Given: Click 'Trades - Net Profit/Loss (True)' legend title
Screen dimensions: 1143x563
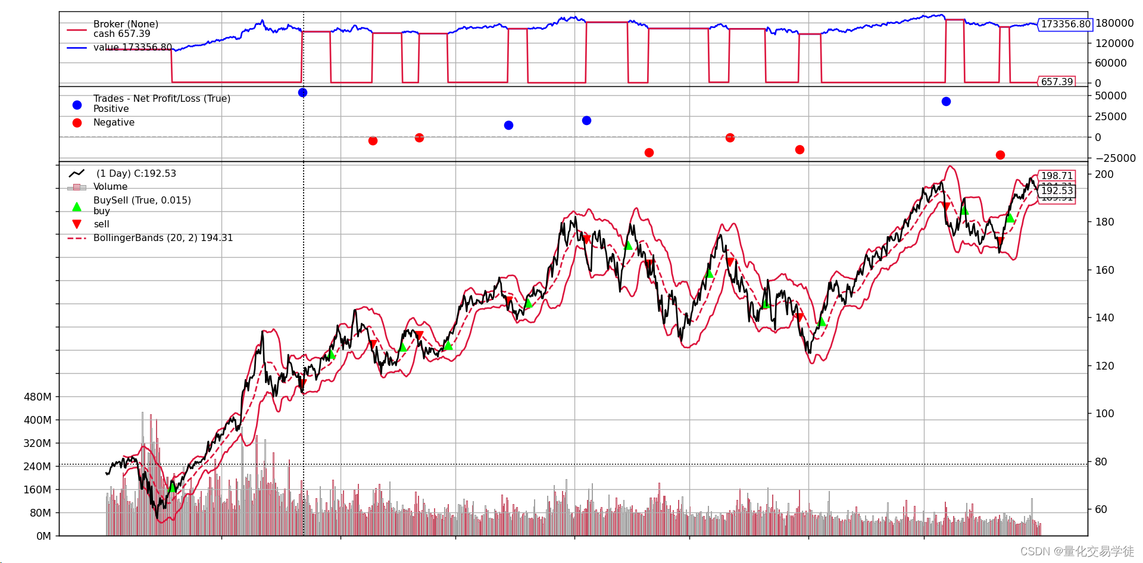Looking at the screenshot, I should [x=161, y=98].
